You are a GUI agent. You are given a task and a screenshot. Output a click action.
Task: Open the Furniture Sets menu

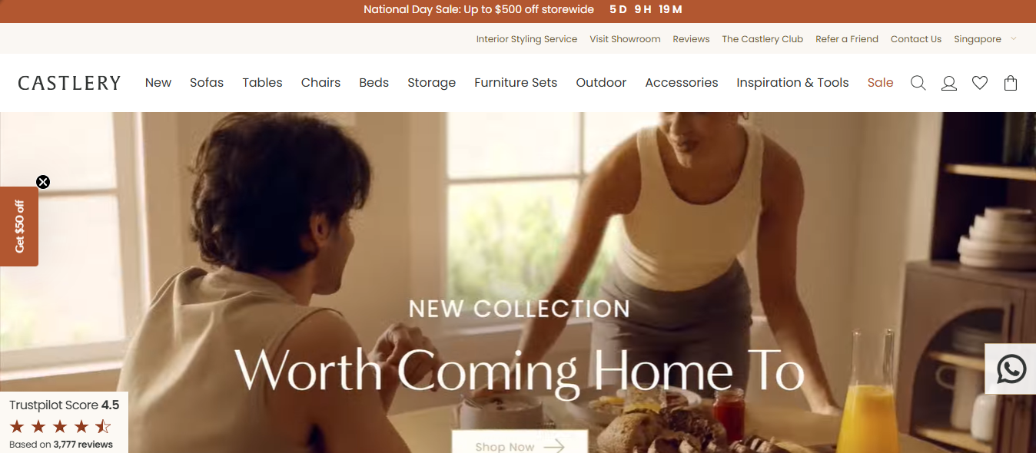pos(516,83)
